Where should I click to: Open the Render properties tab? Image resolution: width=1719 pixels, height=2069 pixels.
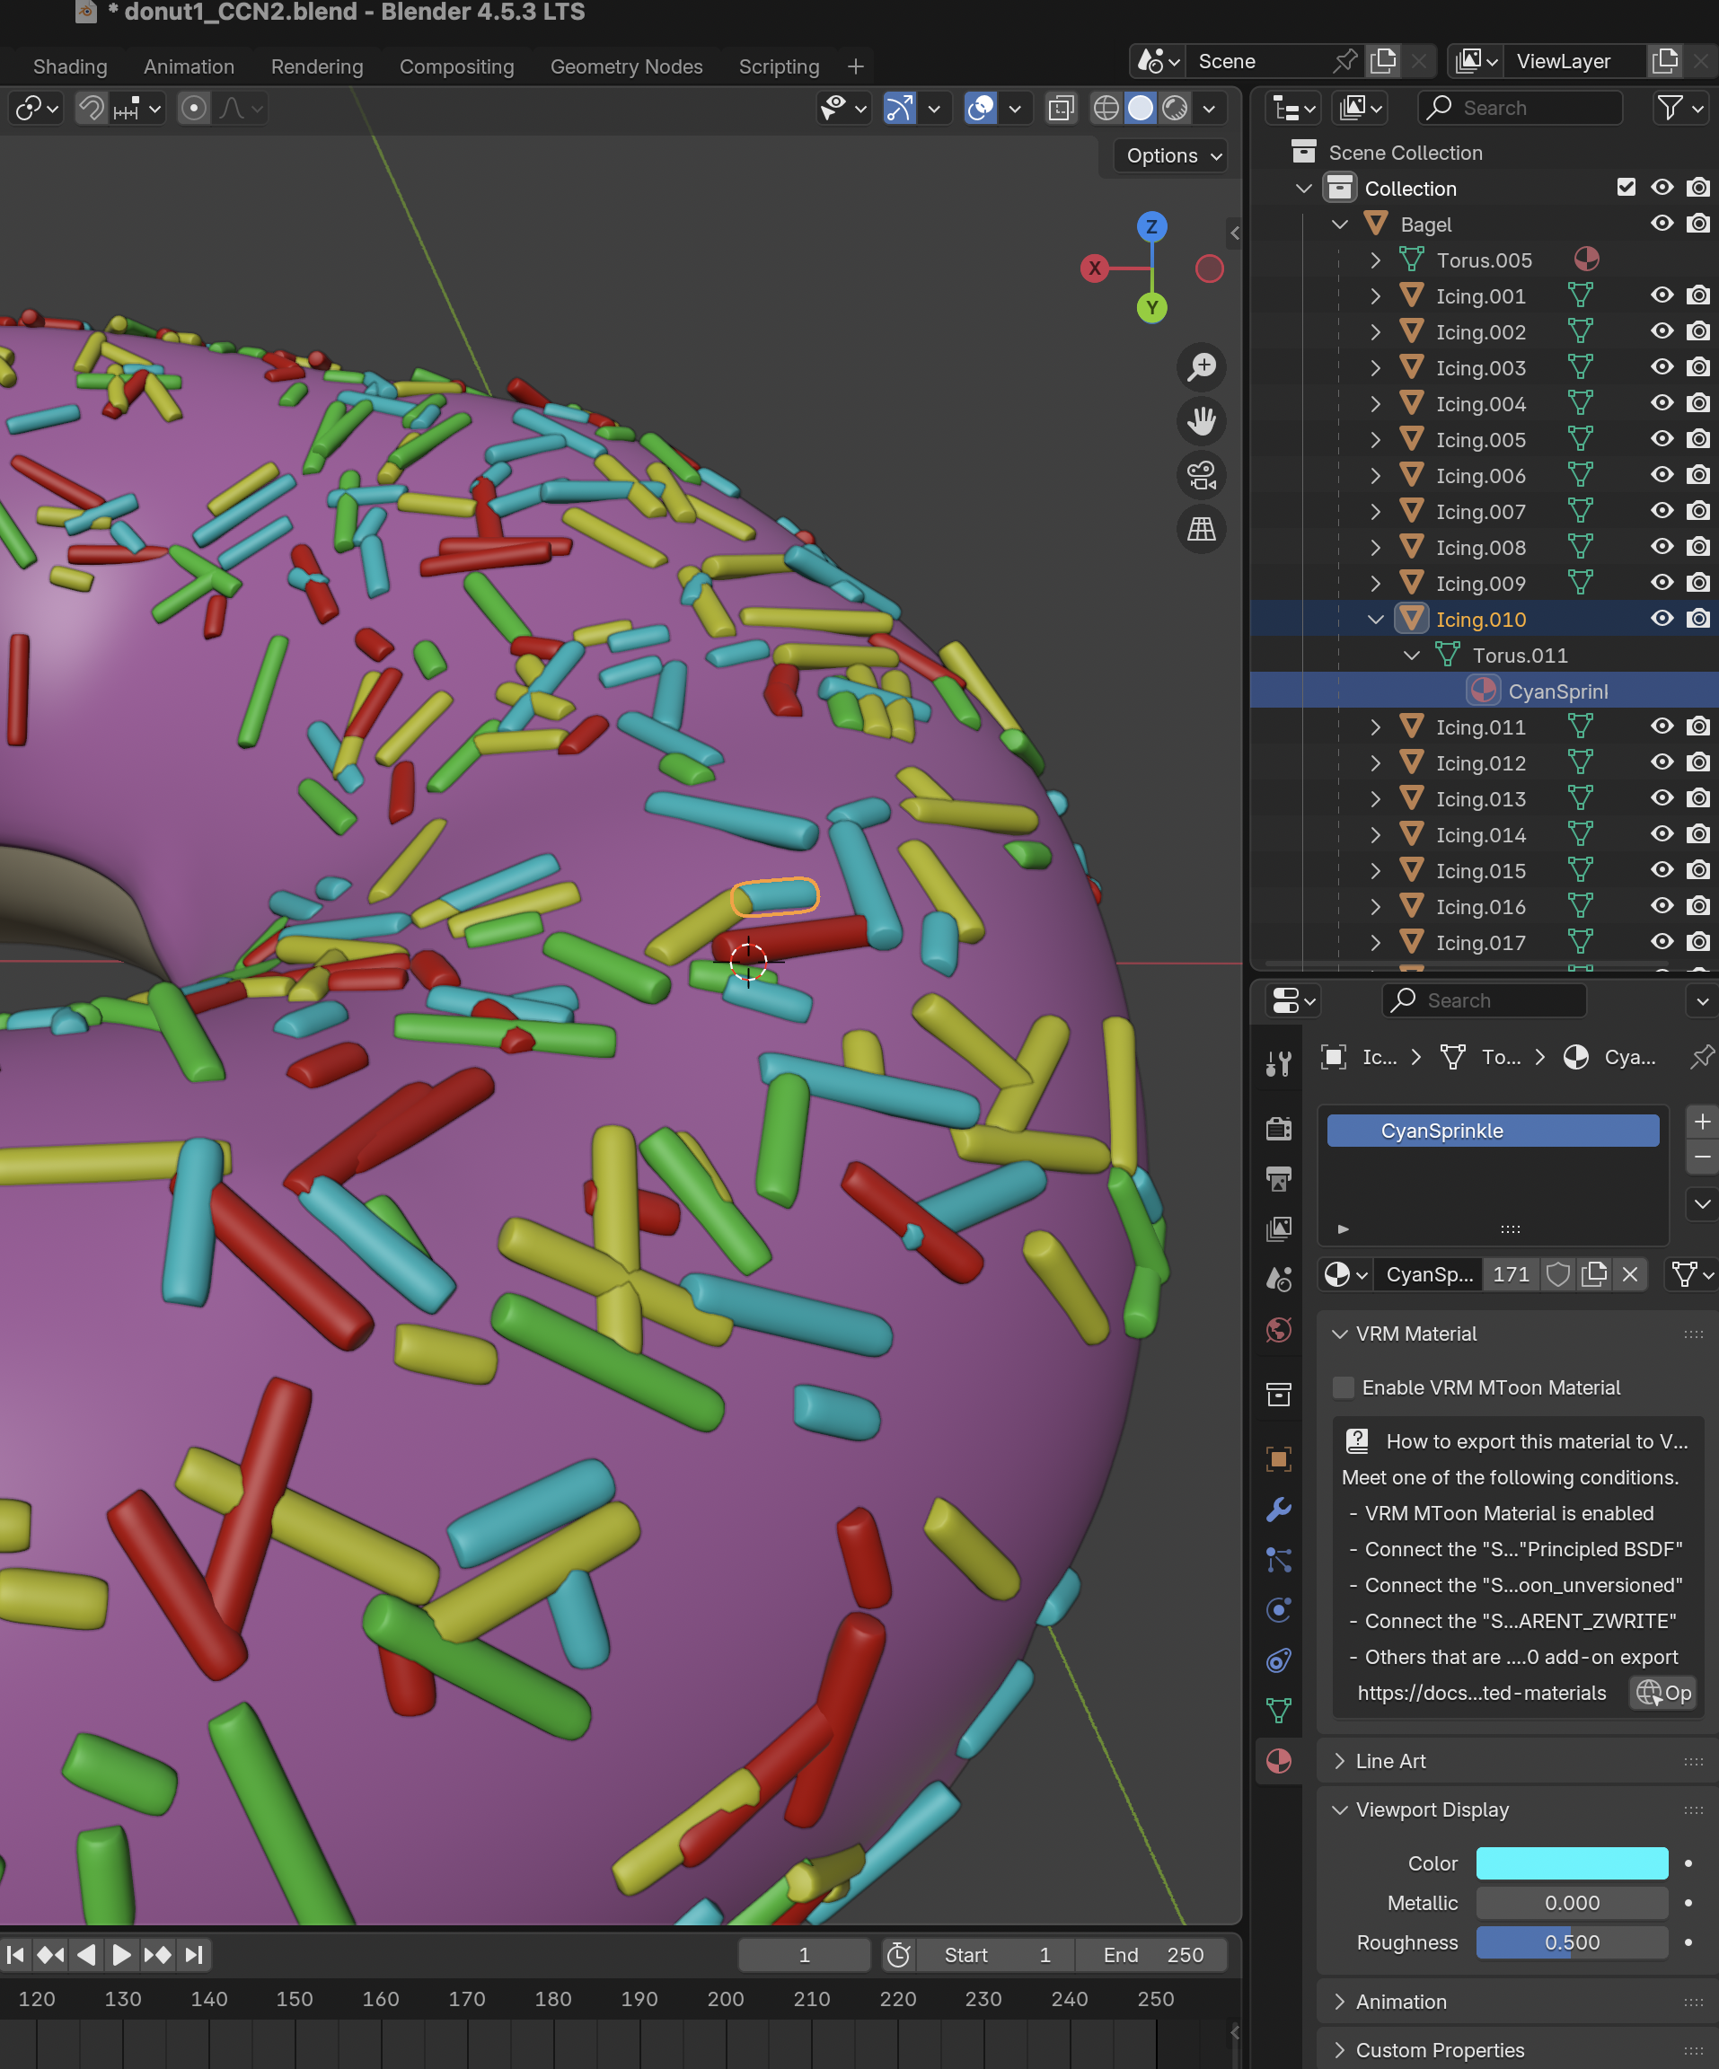(x=1278, y=1129)
